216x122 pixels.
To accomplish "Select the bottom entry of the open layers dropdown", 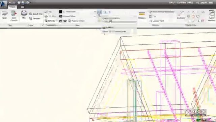I will [x=114, y=32].
